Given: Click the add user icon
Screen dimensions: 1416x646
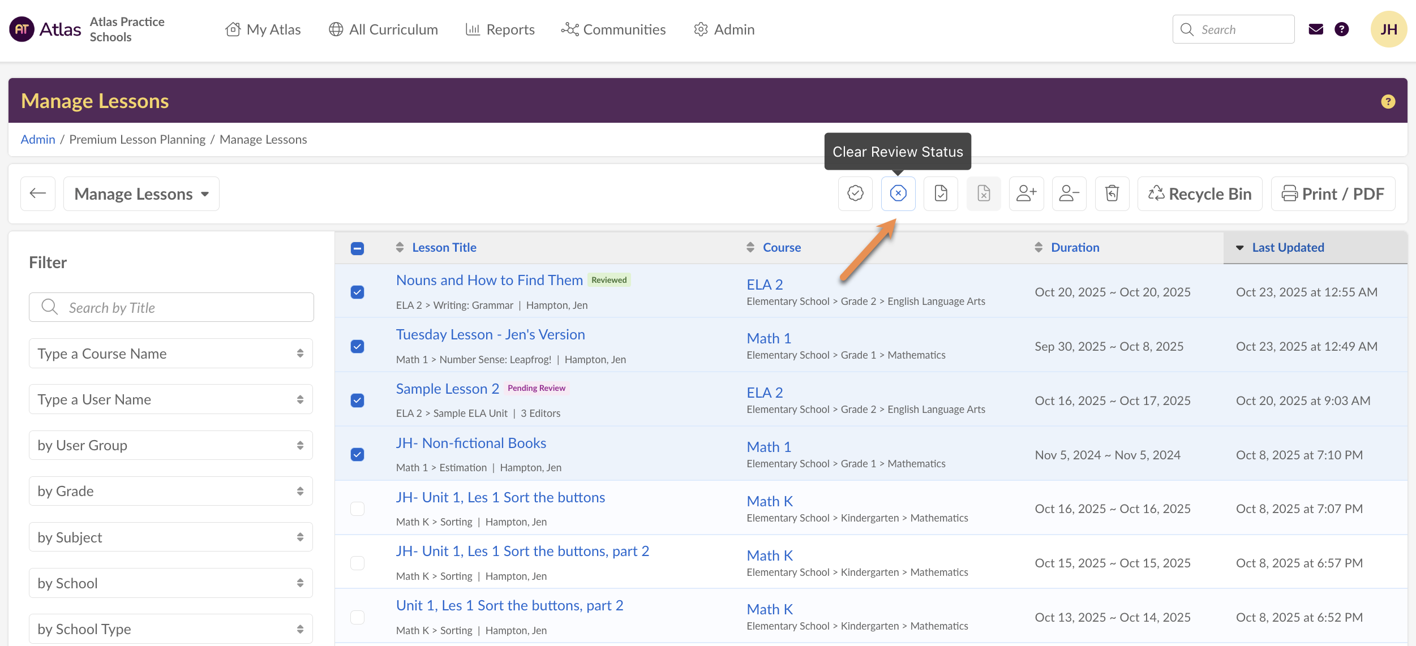Looking at the screenshot, I should click(x=1026, y=193).
